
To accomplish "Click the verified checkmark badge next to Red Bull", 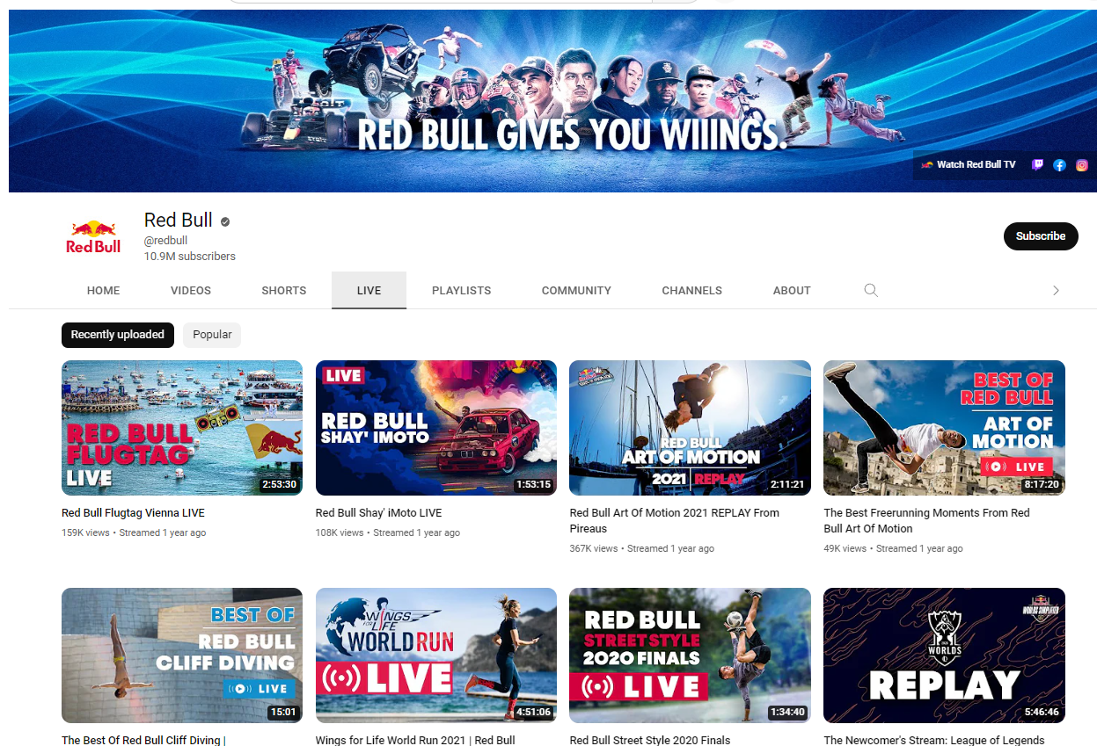I will pyautogui.click(x=225, y=221).
